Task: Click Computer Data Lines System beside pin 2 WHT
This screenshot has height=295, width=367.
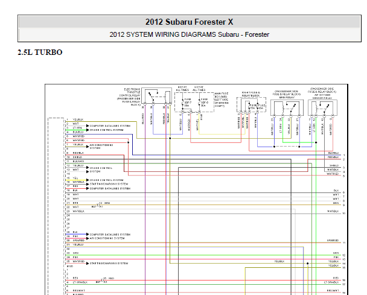Action: [x=110, y=126]
